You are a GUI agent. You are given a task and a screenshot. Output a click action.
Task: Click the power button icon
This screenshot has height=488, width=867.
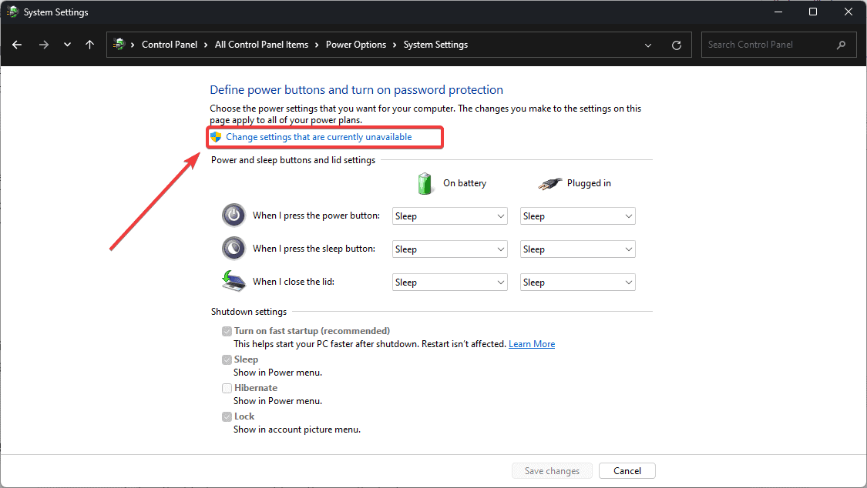click(234, 216)
